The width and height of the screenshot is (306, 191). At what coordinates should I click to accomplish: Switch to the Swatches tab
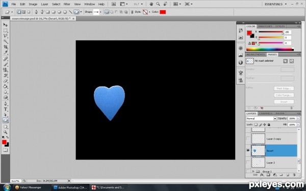(x=265, y=26)
